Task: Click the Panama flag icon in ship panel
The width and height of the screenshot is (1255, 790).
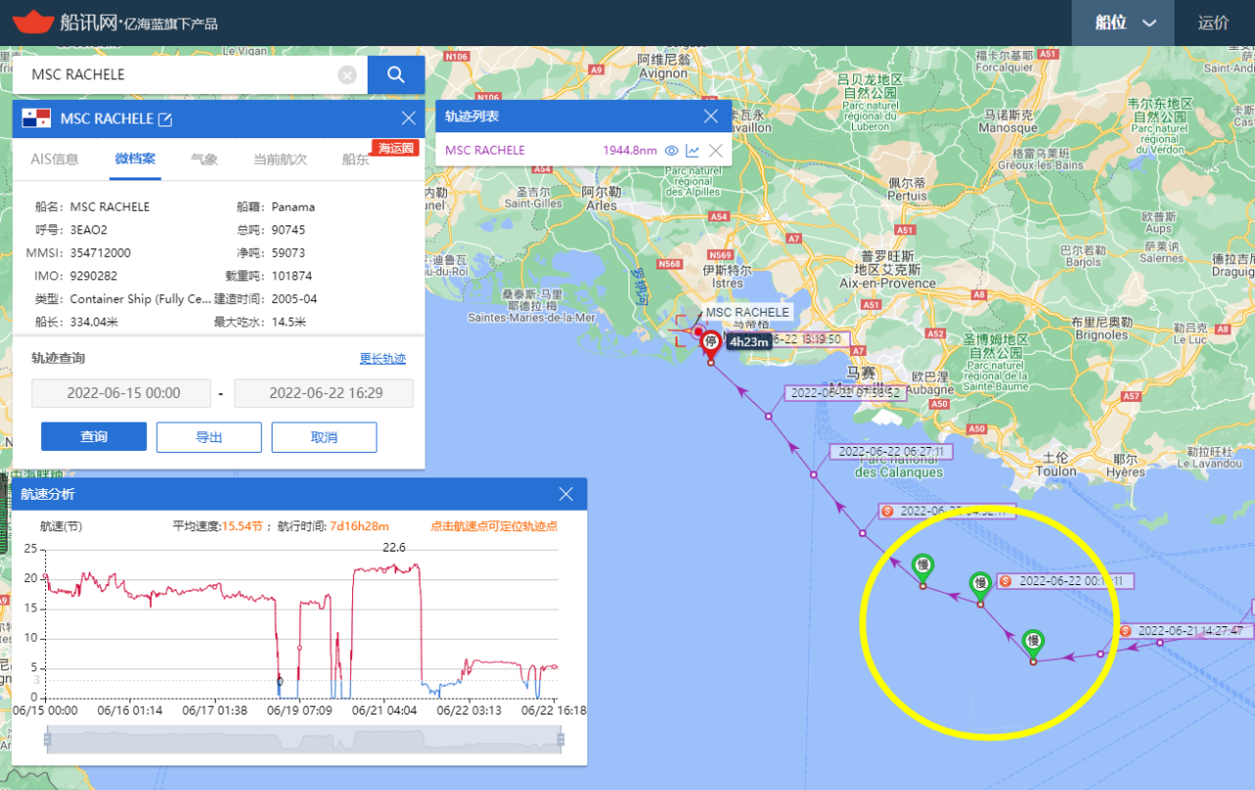Action: tap(36, 119)
